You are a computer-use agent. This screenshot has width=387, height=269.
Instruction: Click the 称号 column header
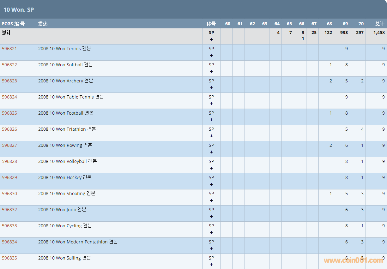point(211,24)
